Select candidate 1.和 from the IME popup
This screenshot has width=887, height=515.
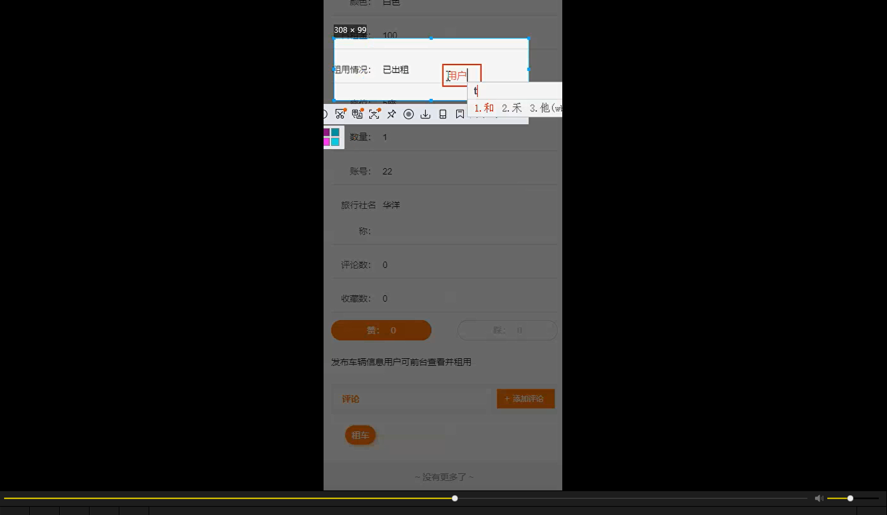(483, 108)
